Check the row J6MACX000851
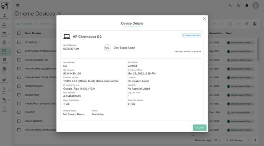264x146 pixels. pos(19,121)
